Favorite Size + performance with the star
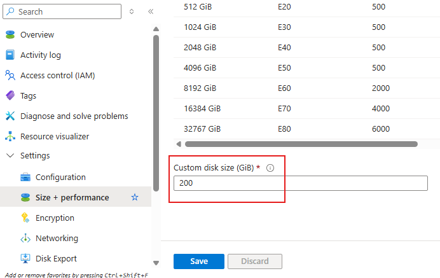This screenshot has width=440, height=278. (135, 197)
